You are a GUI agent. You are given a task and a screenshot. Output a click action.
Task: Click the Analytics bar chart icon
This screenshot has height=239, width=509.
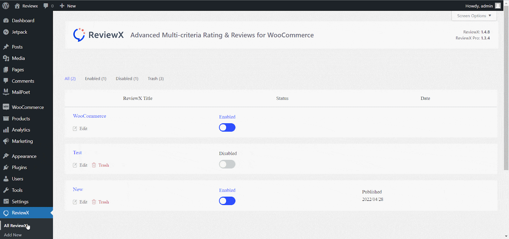(x=6, y=130)
